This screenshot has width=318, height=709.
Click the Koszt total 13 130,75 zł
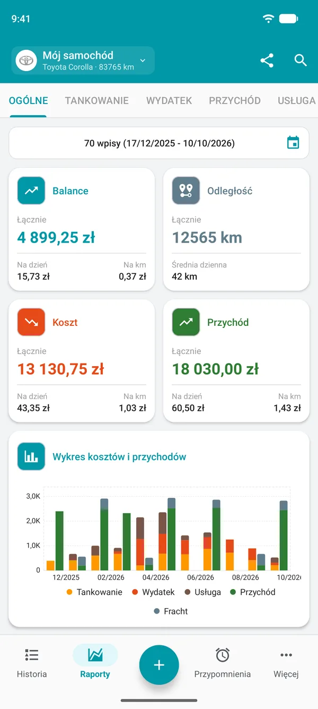pyautogui.click(x=60, y=369)
